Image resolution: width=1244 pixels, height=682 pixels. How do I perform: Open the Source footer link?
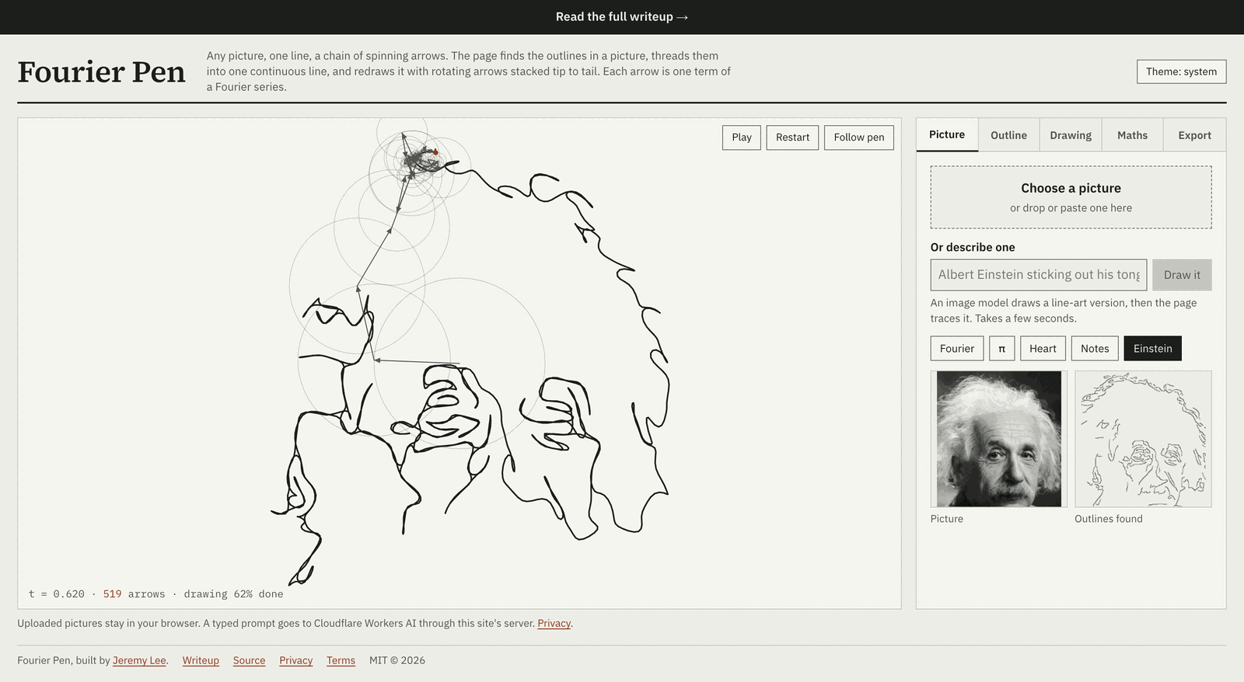249,660
